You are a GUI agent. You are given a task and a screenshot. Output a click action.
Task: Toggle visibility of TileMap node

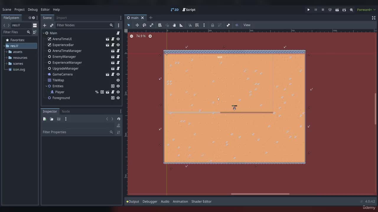click(118, 80)
